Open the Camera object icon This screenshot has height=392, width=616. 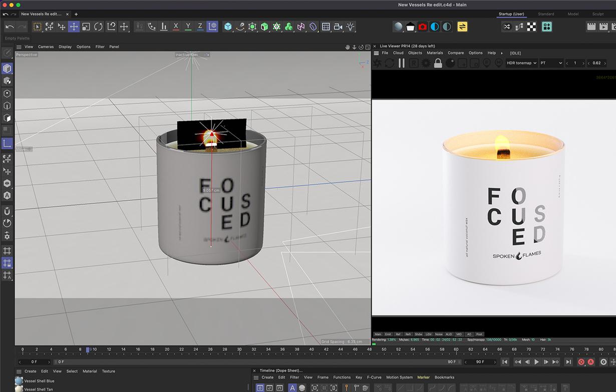[x=338, y=27]
